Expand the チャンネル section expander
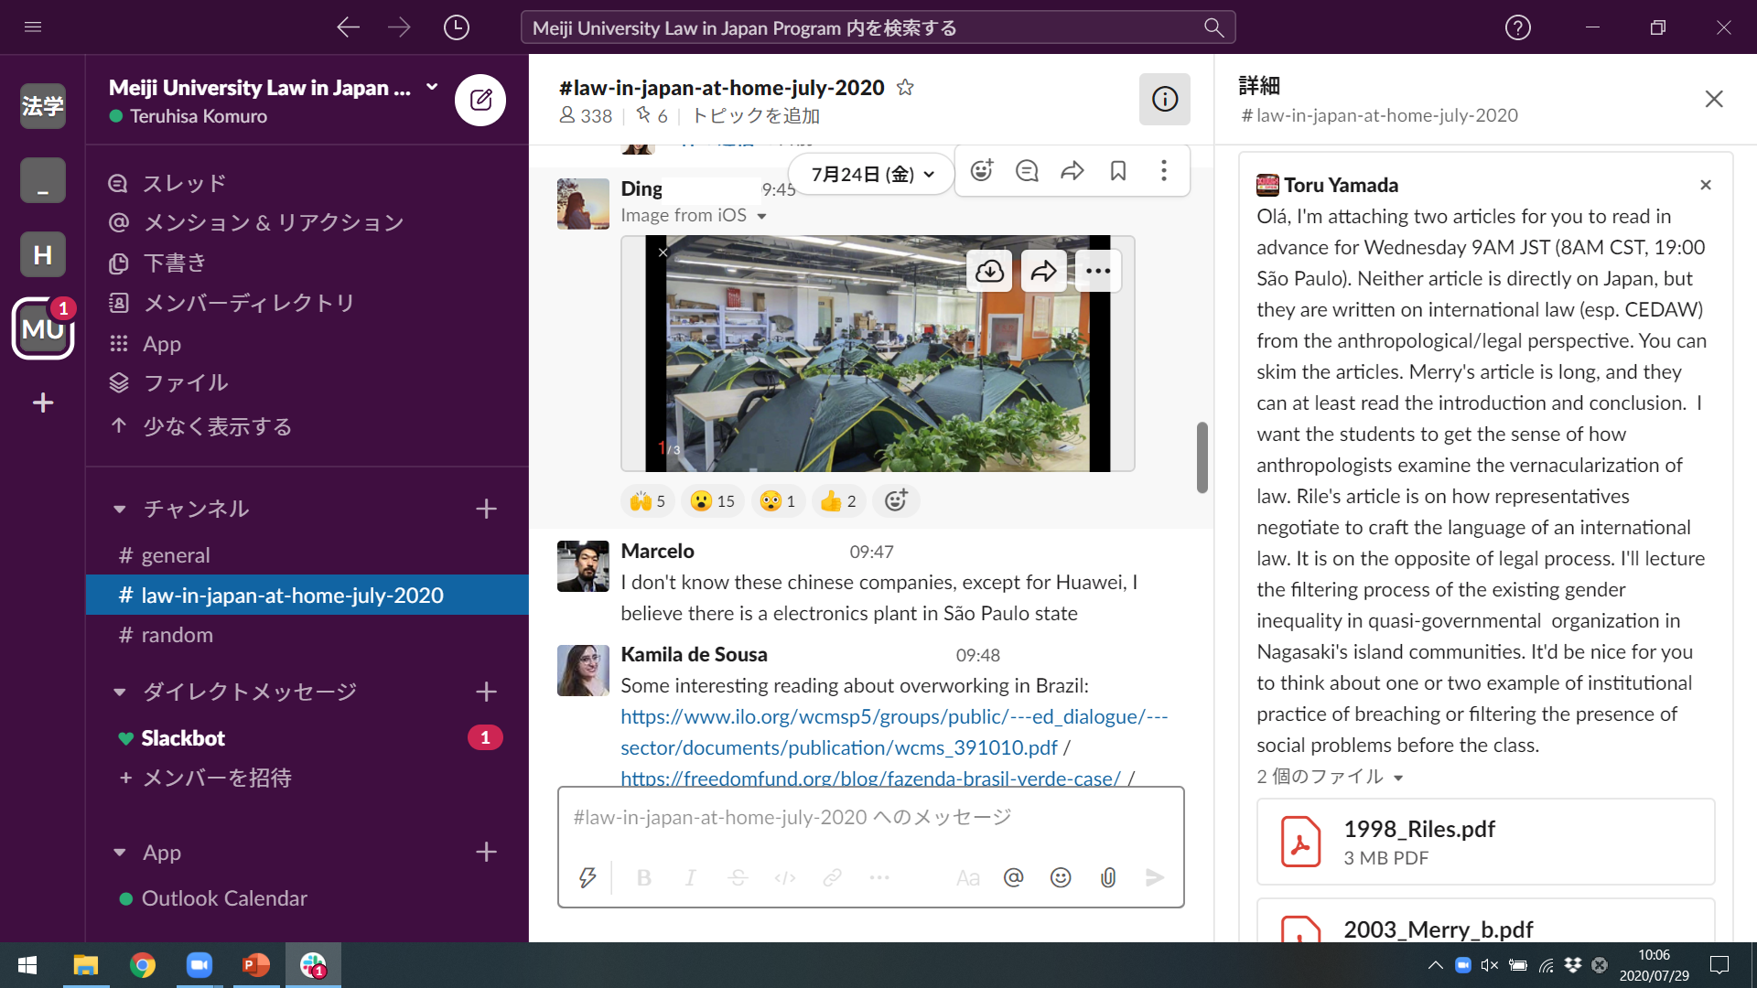Screen dimensions: 1757x988 [120, 508]
